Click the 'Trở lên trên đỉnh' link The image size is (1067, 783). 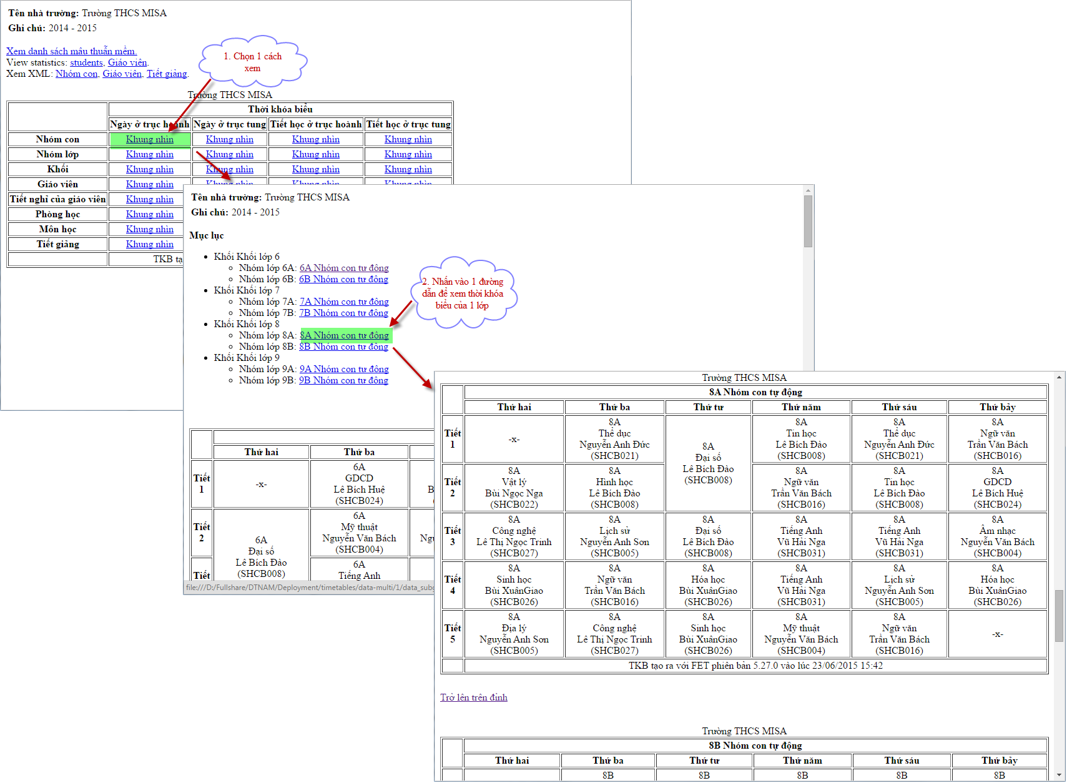[473, 697]
